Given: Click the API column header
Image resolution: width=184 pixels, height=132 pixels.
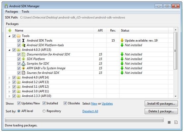Looking at the screenshot, I should pyautogui.click(x=100, y=30).
